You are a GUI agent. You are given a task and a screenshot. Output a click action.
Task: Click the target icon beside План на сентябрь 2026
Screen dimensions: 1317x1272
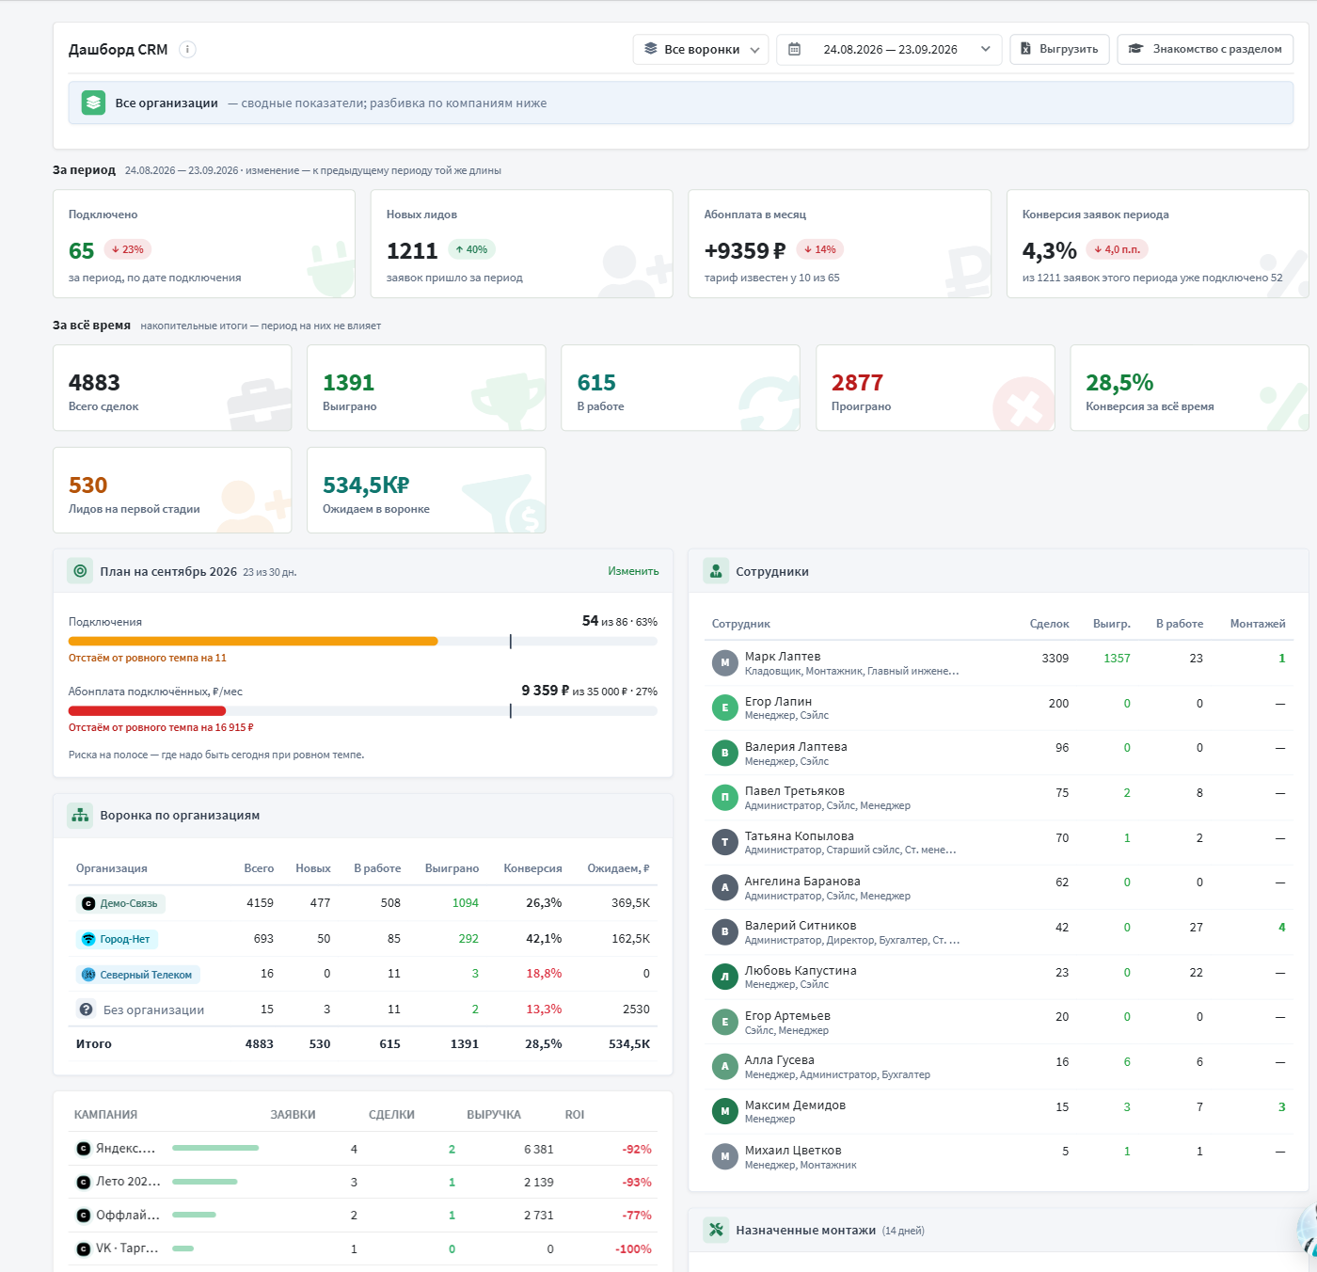pos(80,571)
